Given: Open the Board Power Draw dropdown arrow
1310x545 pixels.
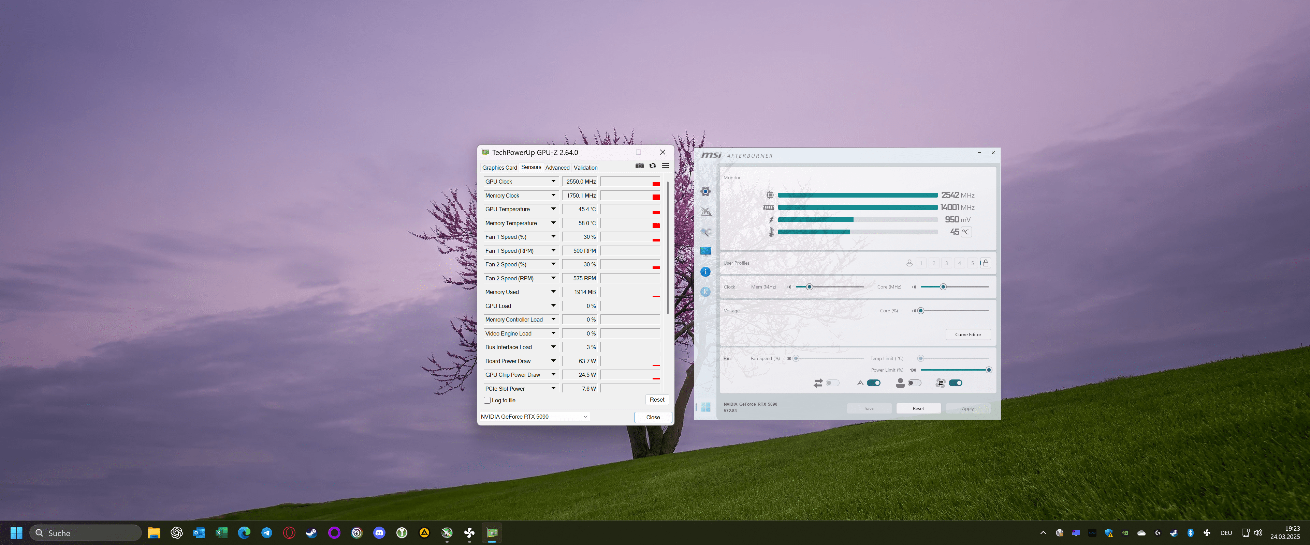Looking at the screenshot, I should pos(553,361).
